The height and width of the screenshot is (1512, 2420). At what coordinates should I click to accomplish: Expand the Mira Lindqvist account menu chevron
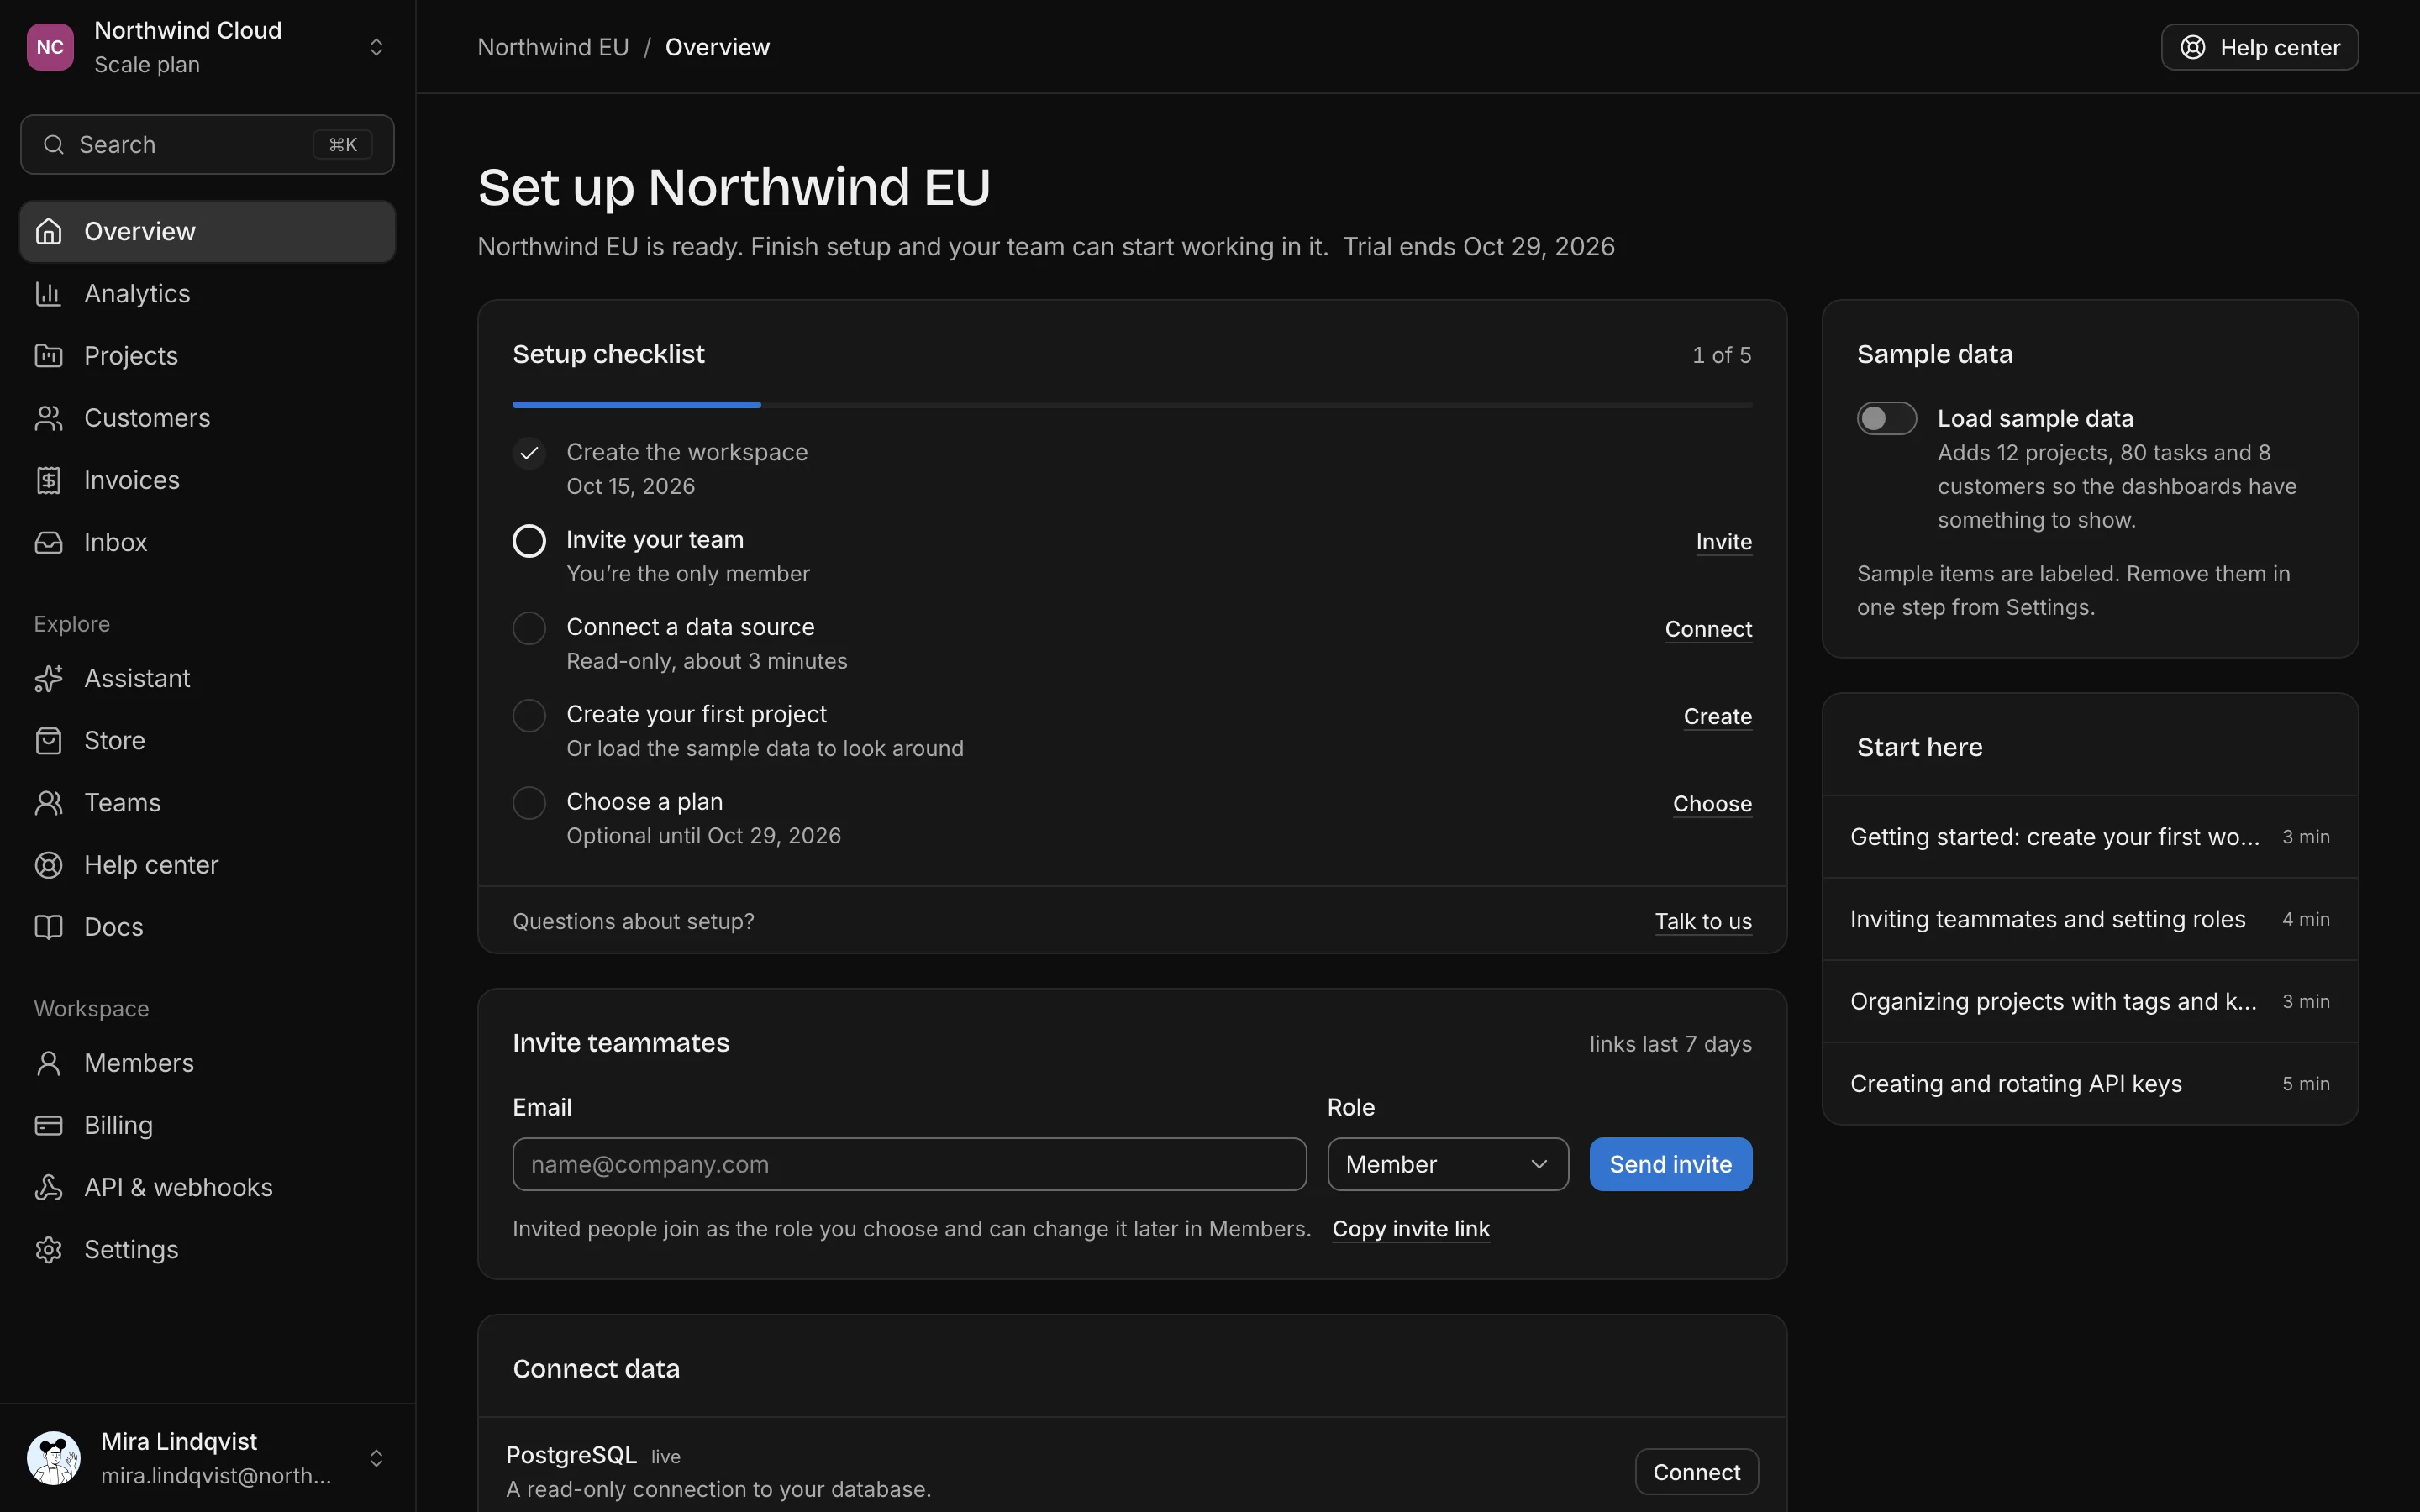tap(377, 1458)
